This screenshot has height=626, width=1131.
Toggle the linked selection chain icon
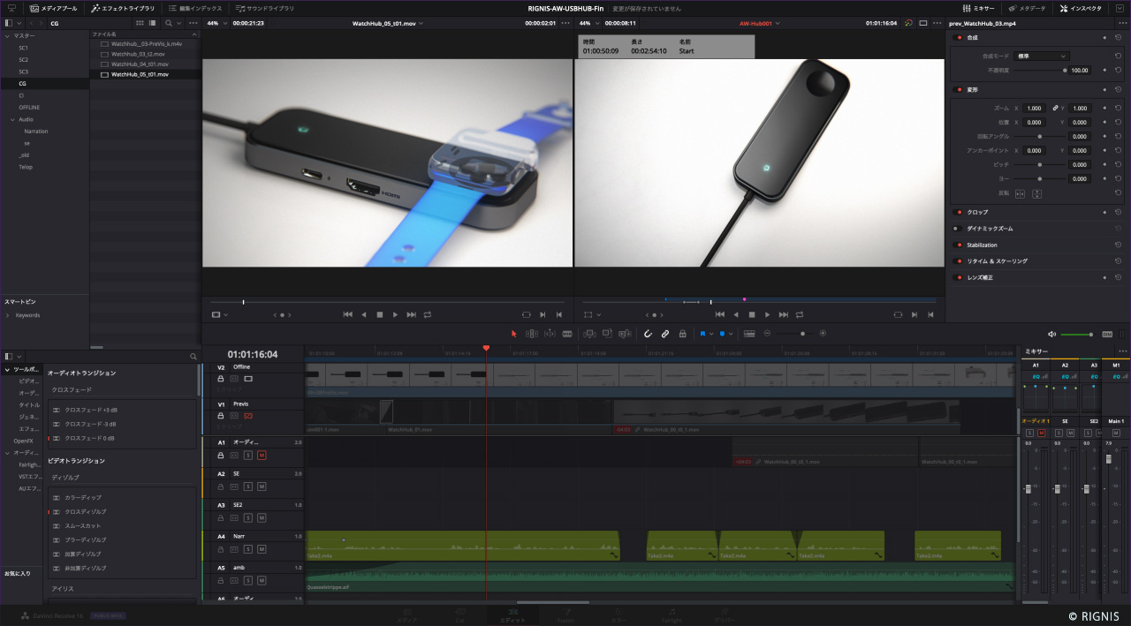(x=665, y=334)
